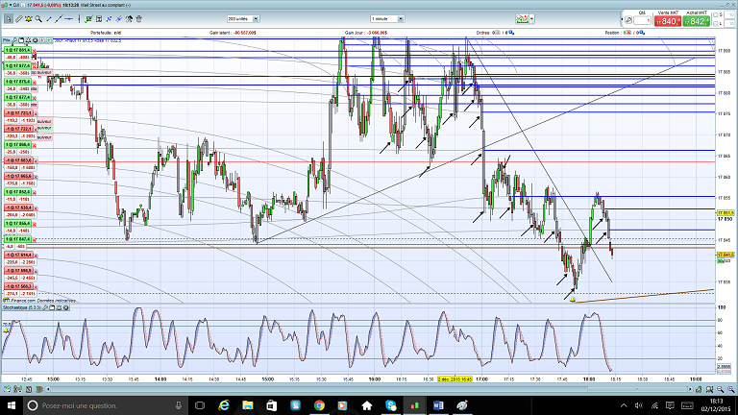The height and width of the screenshot is (415, 738).
Task: Click the drawing eraser tool icon
Action: click(129, 19)
